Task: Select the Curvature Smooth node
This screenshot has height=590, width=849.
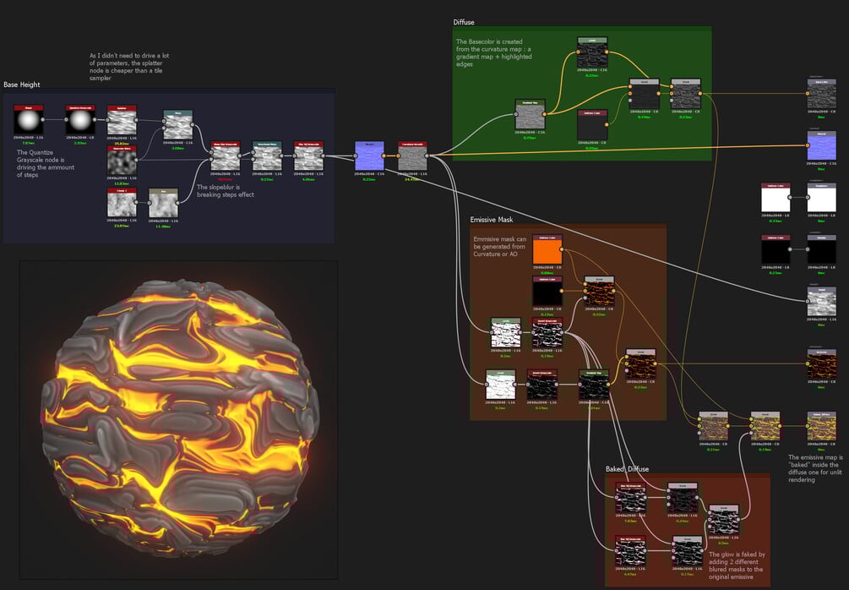Action: [x=412, y=156]
